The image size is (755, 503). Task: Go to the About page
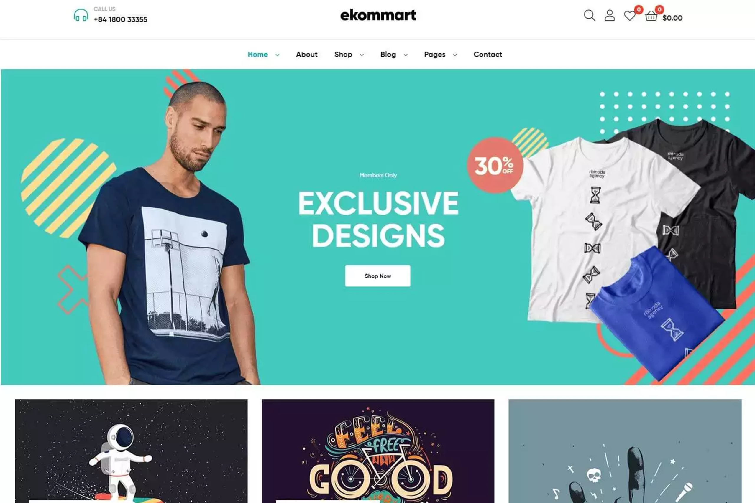tap(306, 55)
